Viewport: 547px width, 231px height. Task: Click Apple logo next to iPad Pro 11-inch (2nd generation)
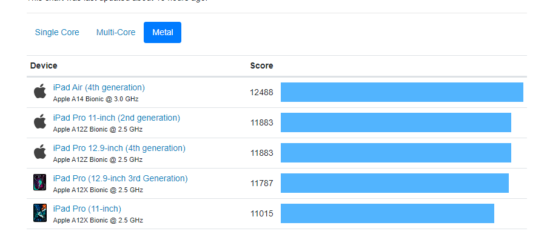tap(40, 122)
